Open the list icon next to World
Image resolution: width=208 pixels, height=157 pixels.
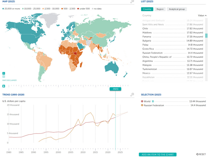point(153,101)
